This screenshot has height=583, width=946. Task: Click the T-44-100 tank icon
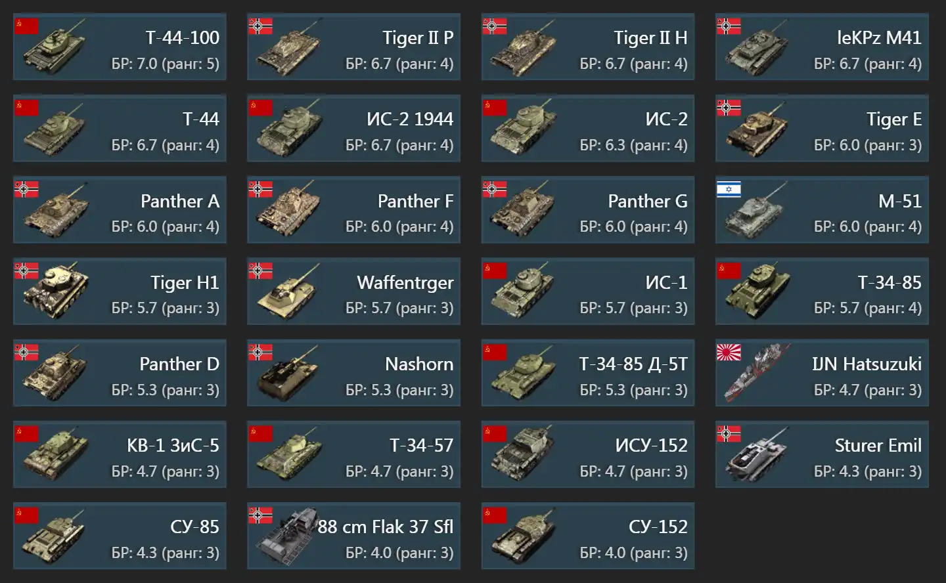(x=55, y=47)
